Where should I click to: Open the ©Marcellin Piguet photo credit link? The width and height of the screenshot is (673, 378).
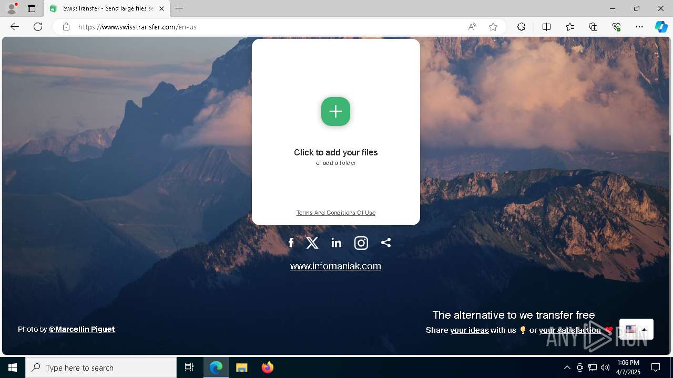pyautogui.click(x=82, y=329)
